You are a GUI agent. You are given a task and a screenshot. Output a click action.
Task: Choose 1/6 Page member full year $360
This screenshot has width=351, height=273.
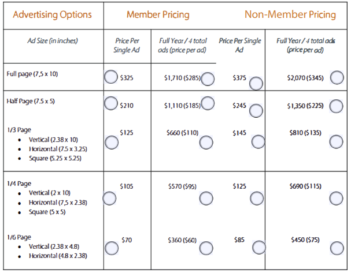pos(205,248)
